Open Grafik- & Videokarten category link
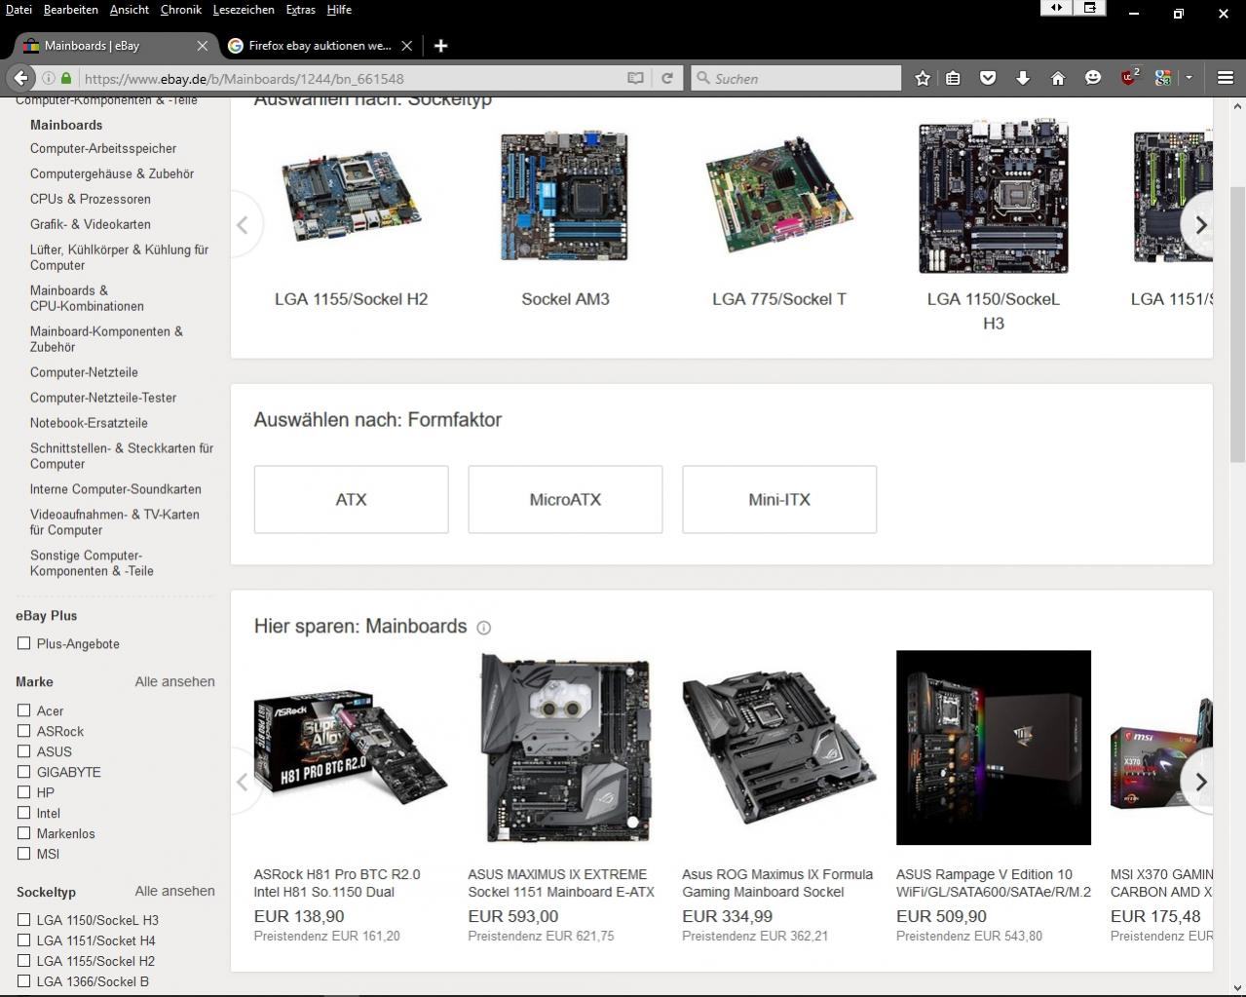The width and height of the screenshot is (1246, 997). pos(91,224)
